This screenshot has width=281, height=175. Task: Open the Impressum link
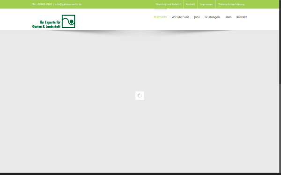coord(207,4)
